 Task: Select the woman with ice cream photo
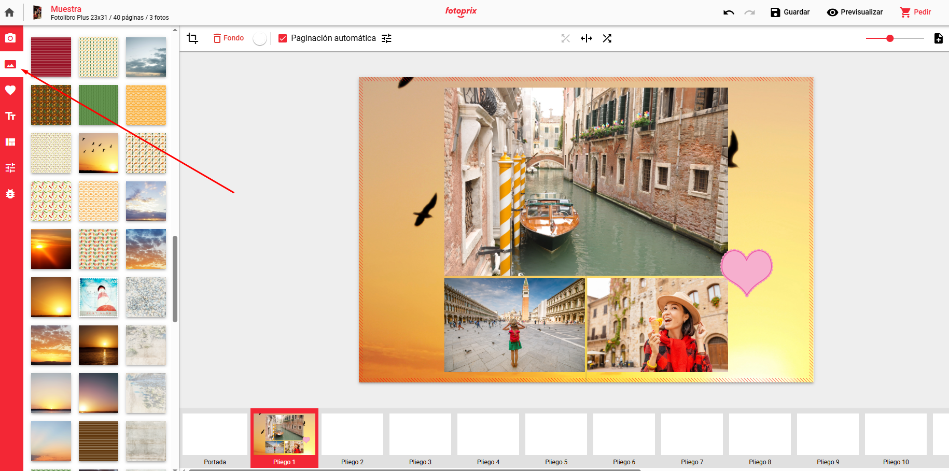coord(658,325)
